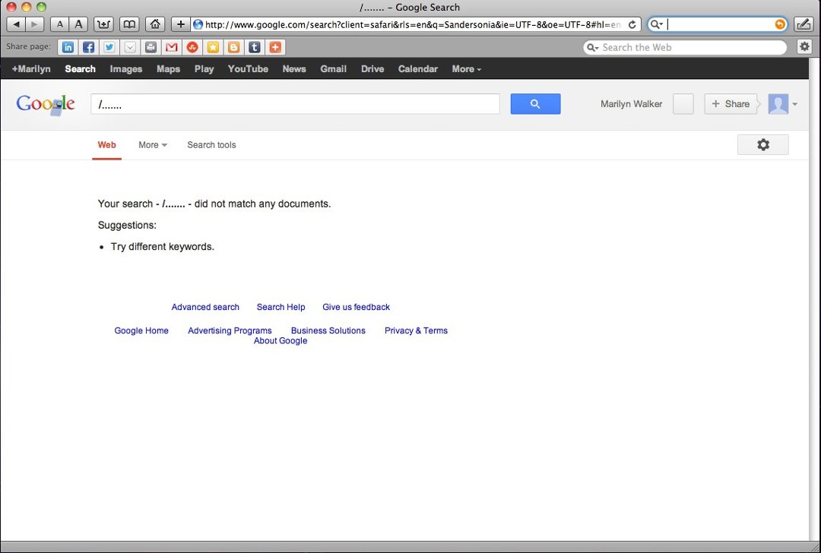Click the globe site icon in address bar
The height and width of the screenshot is (553, 821).
[198, 24]
